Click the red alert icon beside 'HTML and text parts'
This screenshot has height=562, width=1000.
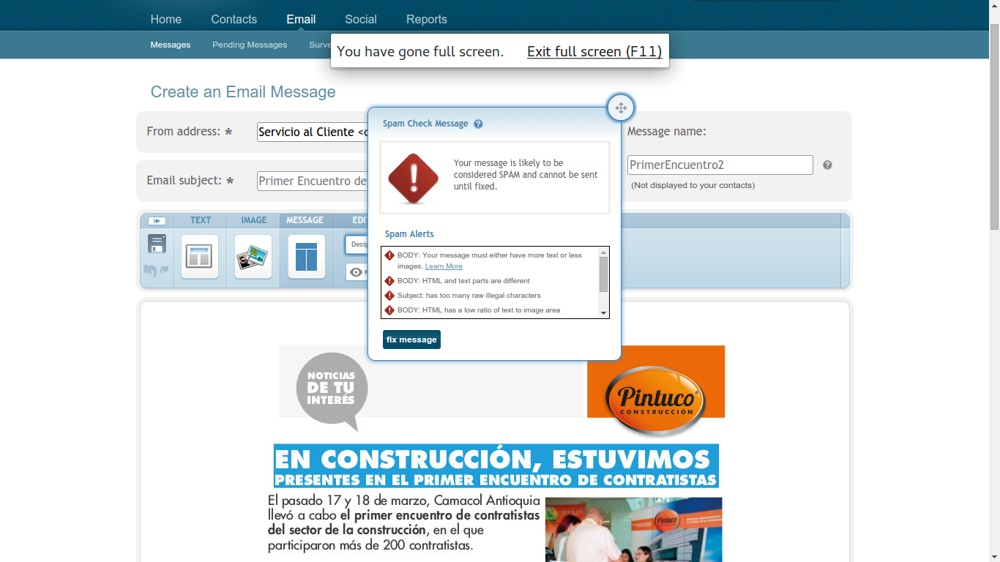(x=389, y=281)
